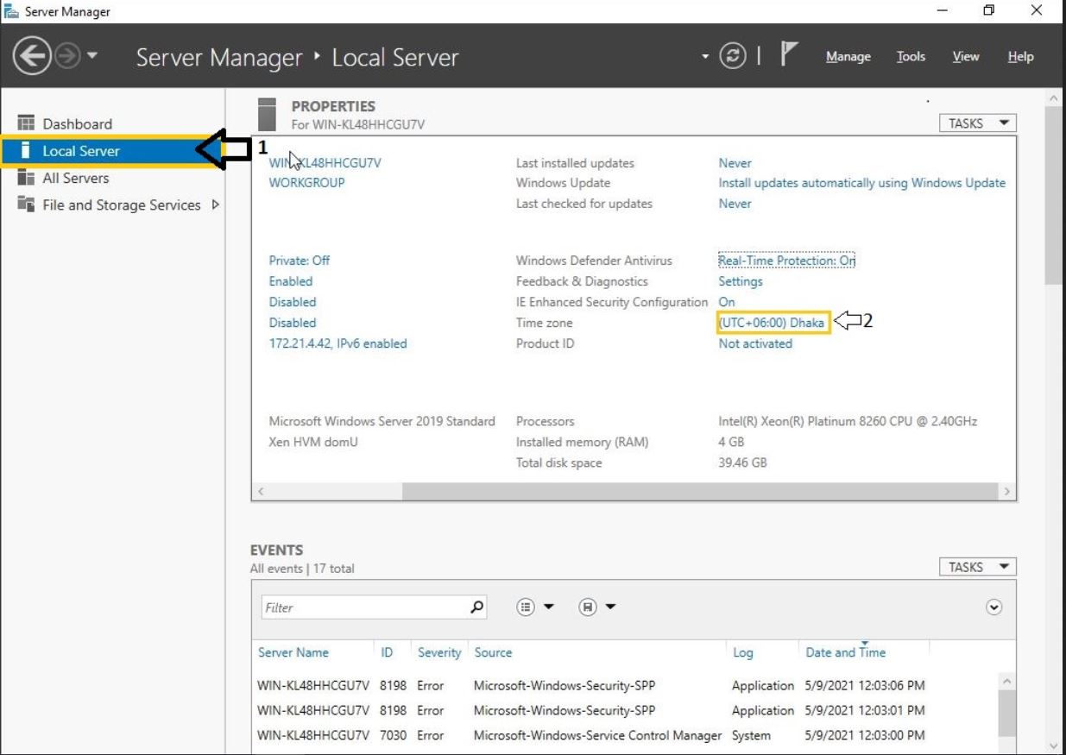Screen dimensions: 1066x755
Task: Click the Not activated product link
Action: click(x=755, y=343)
